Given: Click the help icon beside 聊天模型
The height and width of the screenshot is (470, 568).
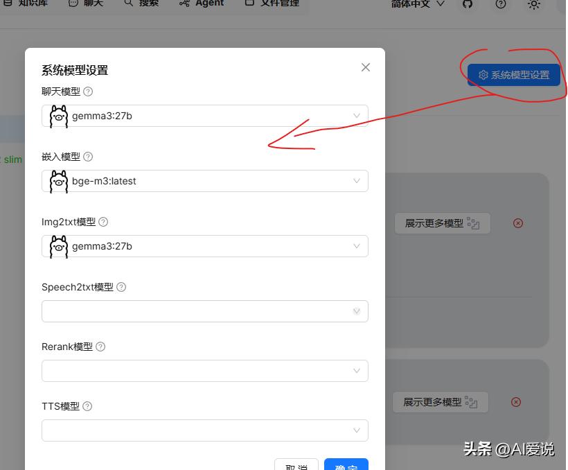Looking at the screenshot, I should tap(88, 92).
